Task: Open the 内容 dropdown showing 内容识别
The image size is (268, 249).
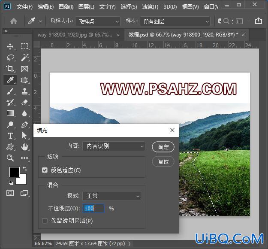Action: click(x=114, y=146)
